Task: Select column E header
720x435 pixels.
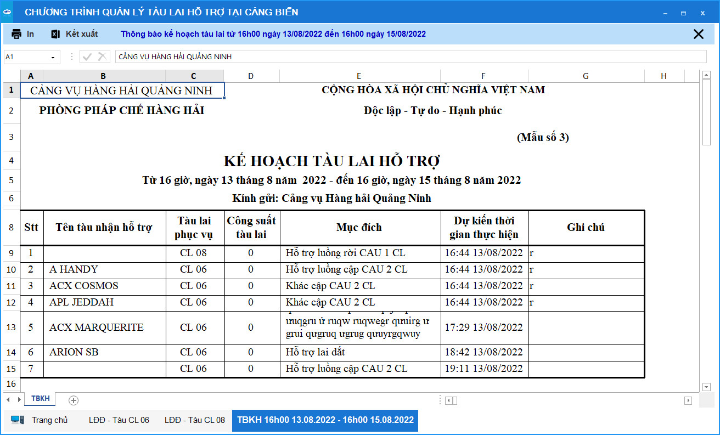Action: [359, 76]
